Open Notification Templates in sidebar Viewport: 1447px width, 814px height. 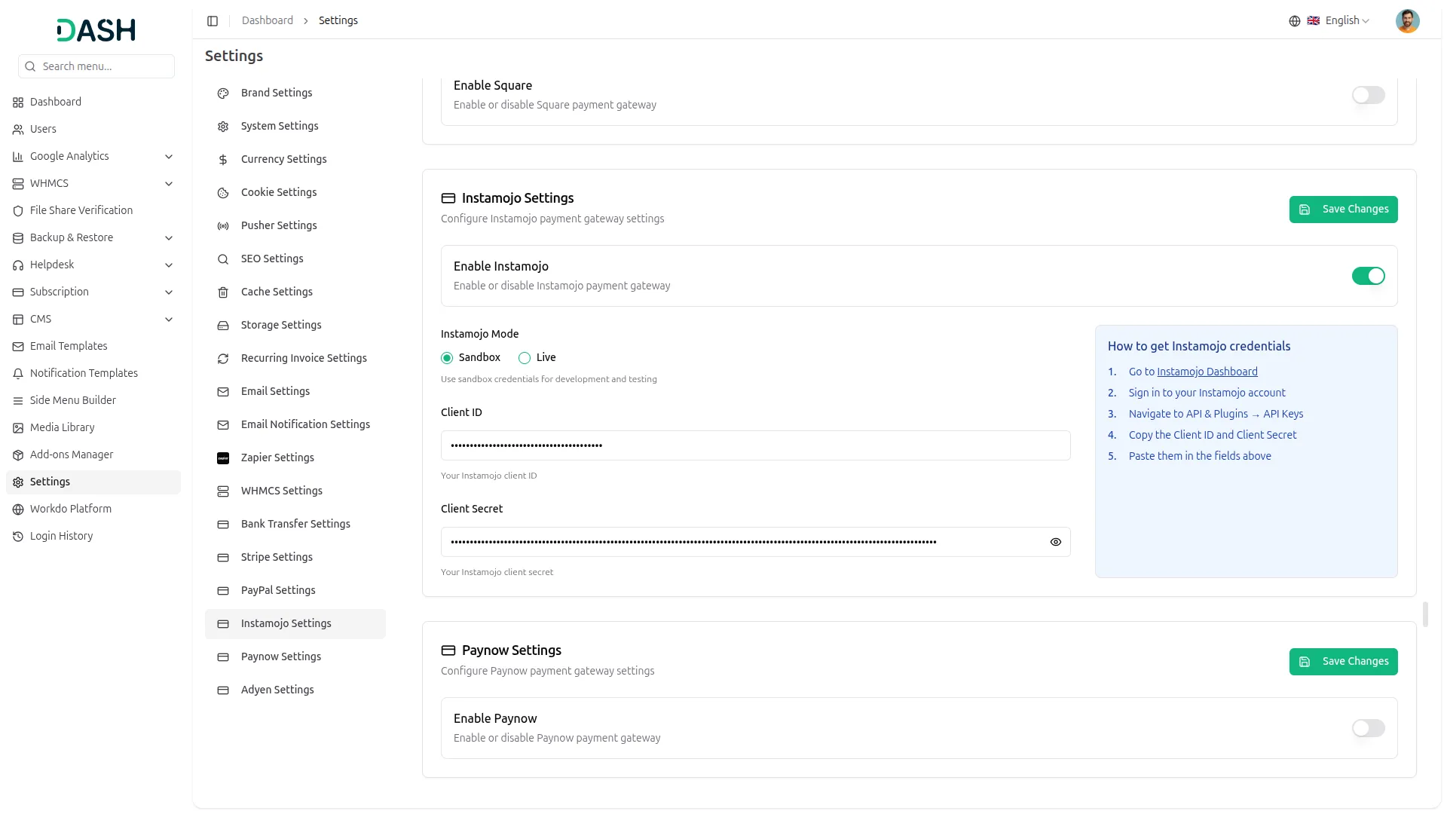point(93,374)
